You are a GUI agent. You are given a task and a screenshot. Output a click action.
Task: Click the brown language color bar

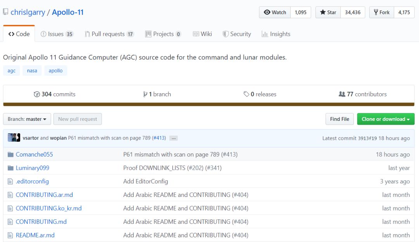(209, 104)
